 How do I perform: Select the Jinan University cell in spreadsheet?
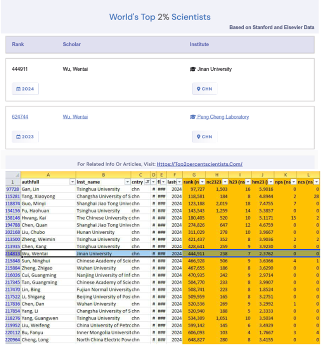click(103, 254)
